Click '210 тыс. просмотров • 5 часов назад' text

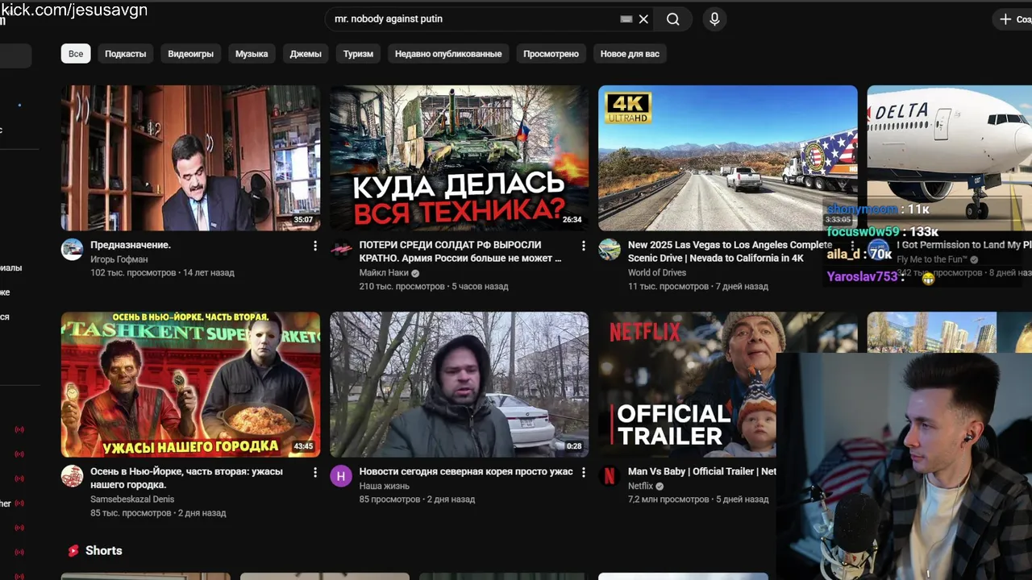pos(434,287)
